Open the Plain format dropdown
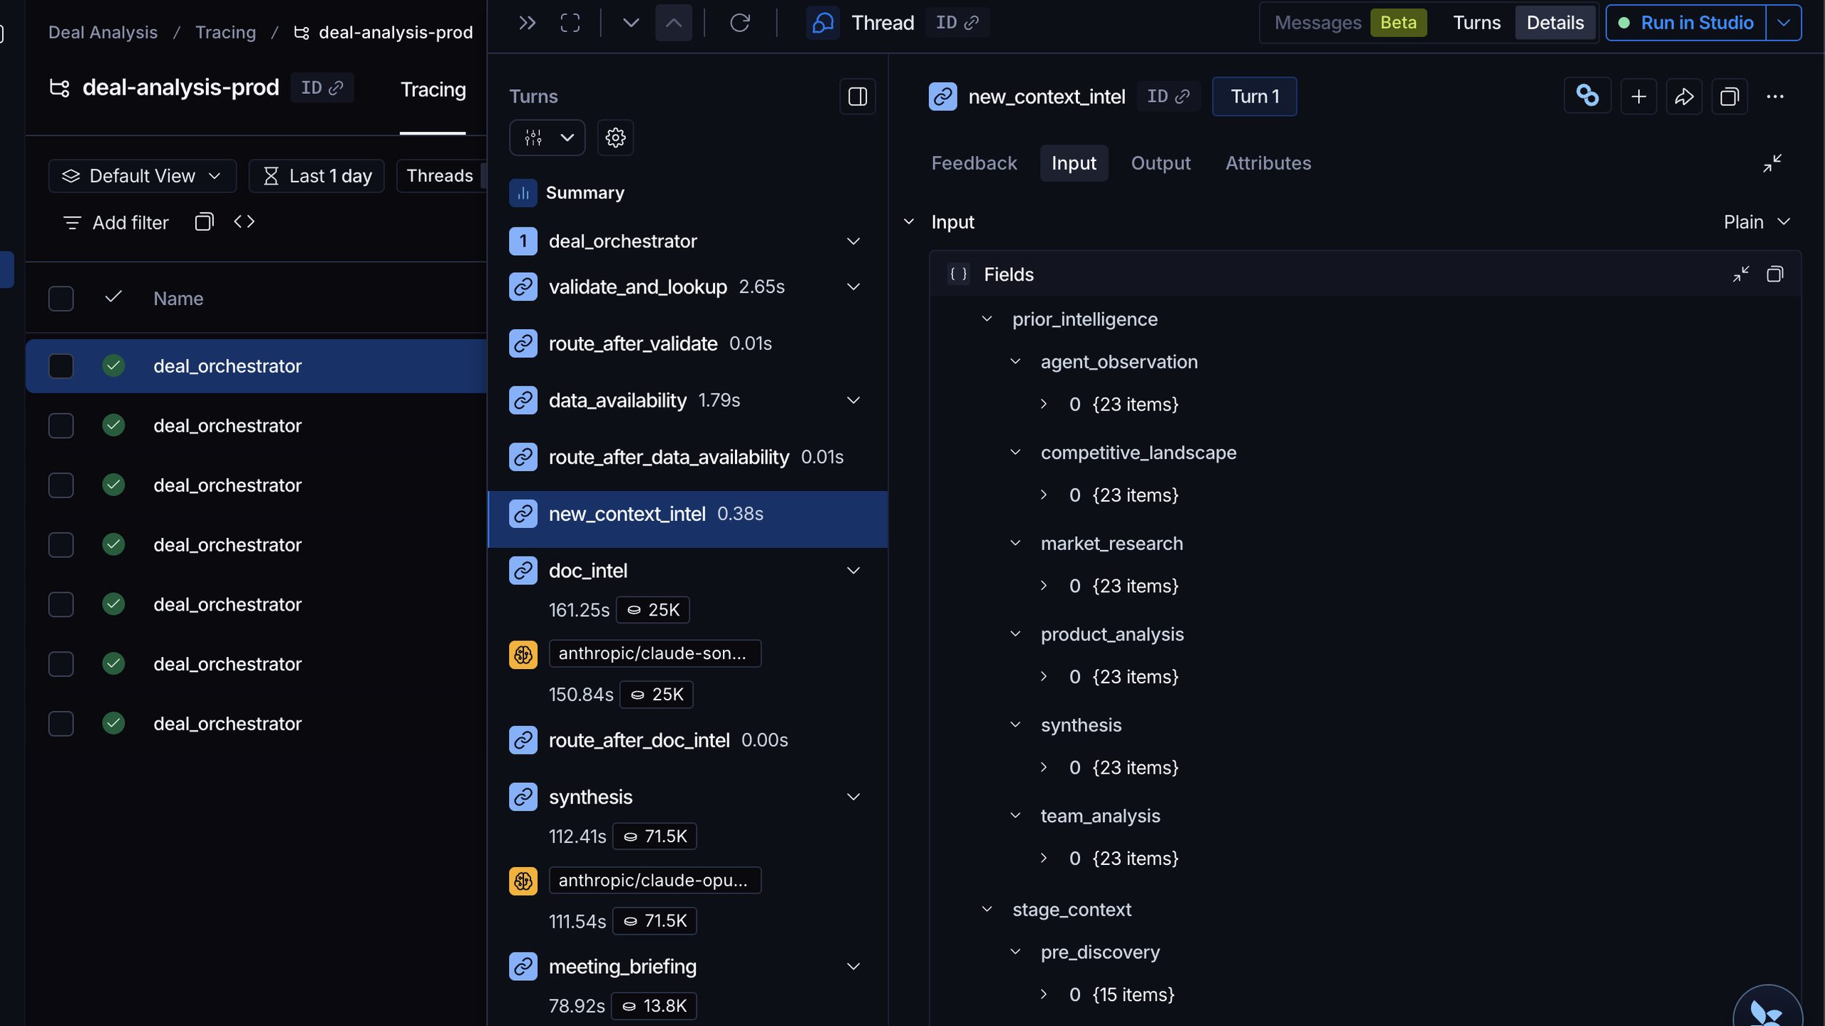Viewport: 1825px width, 1026px height. (1757, 222)
